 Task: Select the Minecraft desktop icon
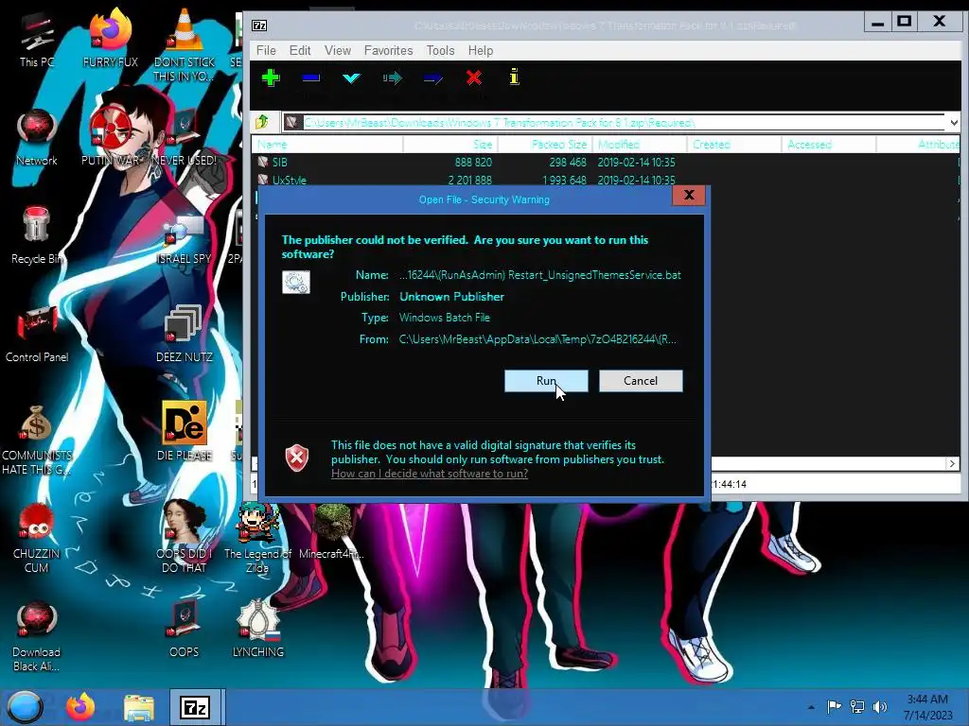point(332,532)
